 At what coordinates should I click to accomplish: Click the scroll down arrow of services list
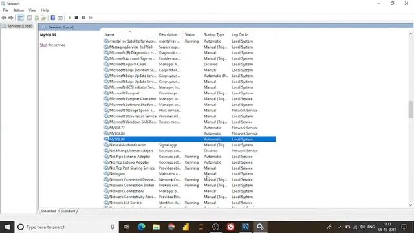411,205
